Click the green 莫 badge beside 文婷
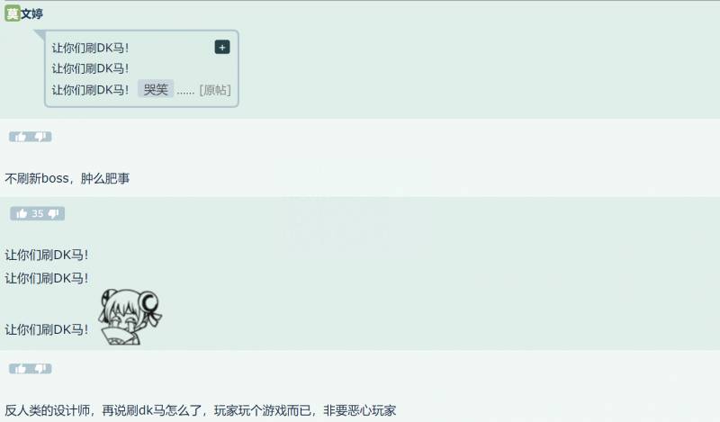Image resolution: width=720 pixels, height=422 pixels. [13, 13]
